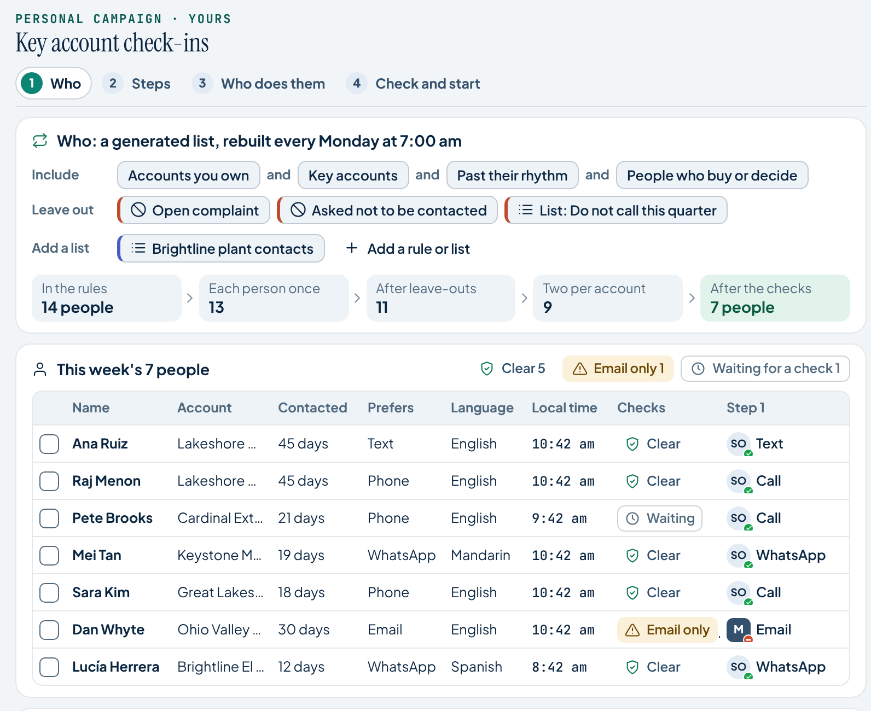The image size is (871, 711).
Task: Click list icon on Brightline plant contacts chip
Action: [x=138, y=248]
